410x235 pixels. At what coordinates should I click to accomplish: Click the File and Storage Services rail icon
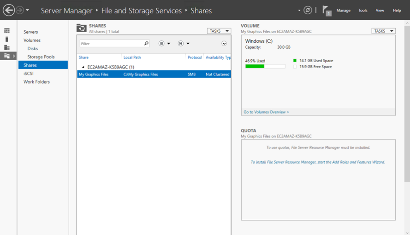pos(7,56)
